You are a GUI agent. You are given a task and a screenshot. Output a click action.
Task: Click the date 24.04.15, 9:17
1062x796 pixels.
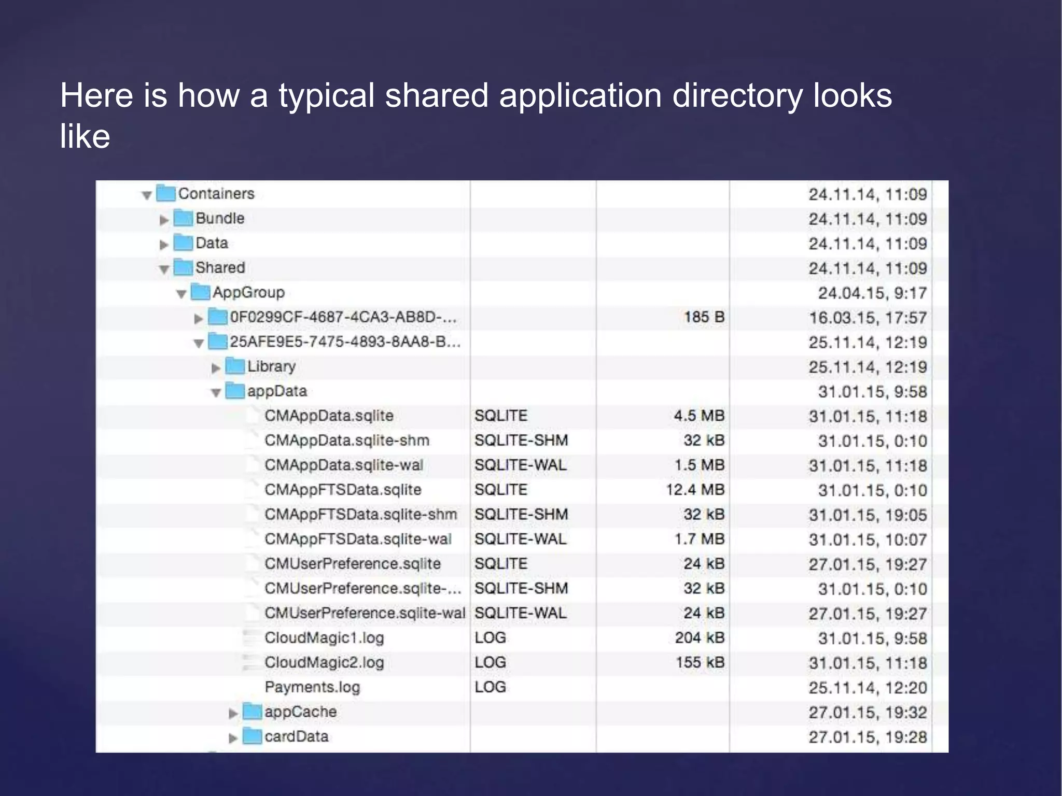(x=873, y=293)
